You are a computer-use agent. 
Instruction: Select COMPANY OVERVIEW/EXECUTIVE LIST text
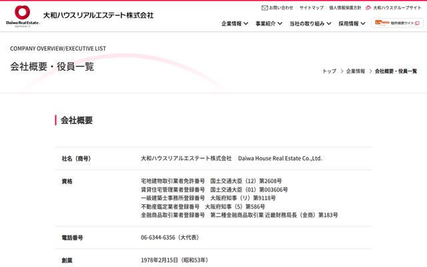click(x=58, y=49)
